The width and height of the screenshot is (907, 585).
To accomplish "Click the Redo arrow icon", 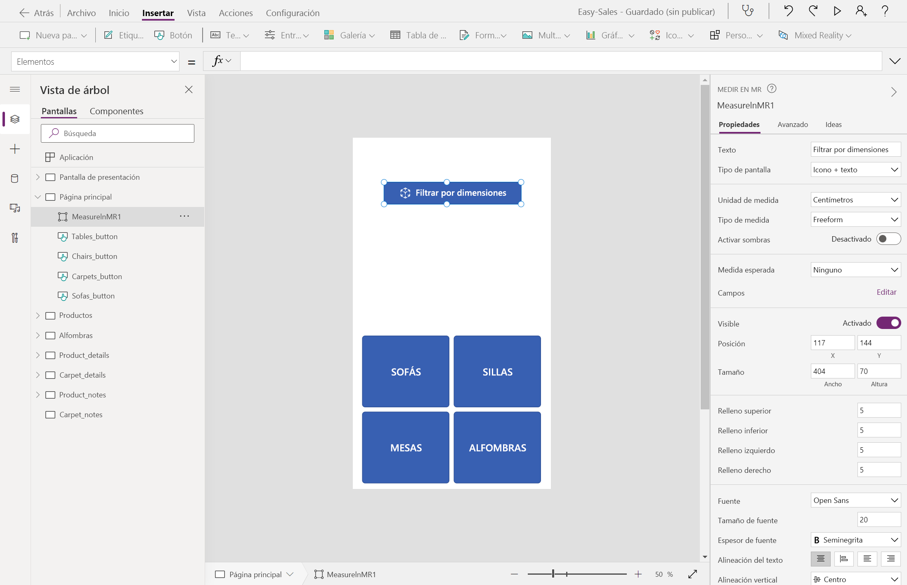I will (813, 11).
